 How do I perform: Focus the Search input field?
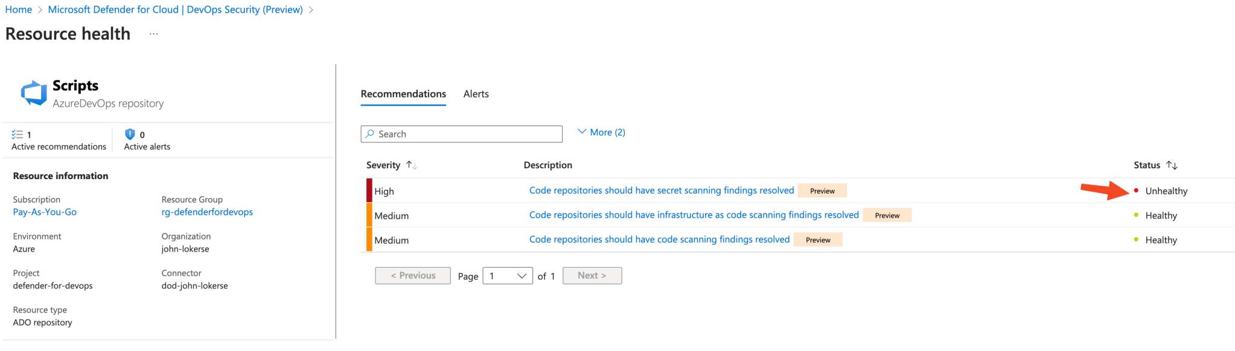coord(462,134)
